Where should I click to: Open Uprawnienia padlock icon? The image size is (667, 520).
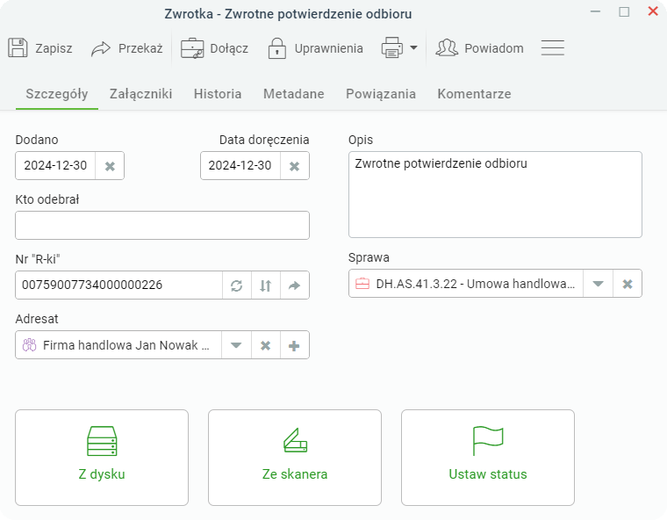pos(277,48)
